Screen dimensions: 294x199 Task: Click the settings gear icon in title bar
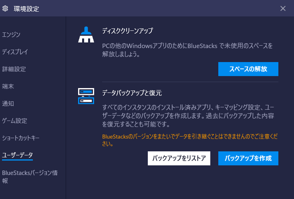(5, 8)
